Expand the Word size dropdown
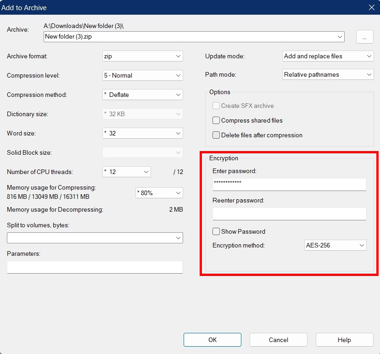This screenshot has width=380, height=354. point(178,133)
